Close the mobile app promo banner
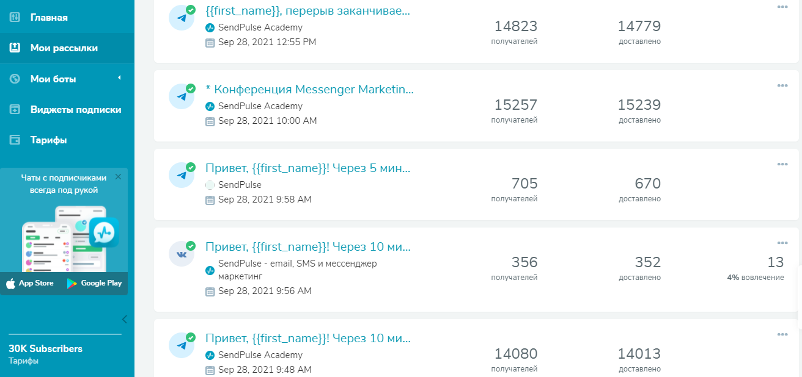This screenshot has width=802, height=377. click(x=118, y=176)
